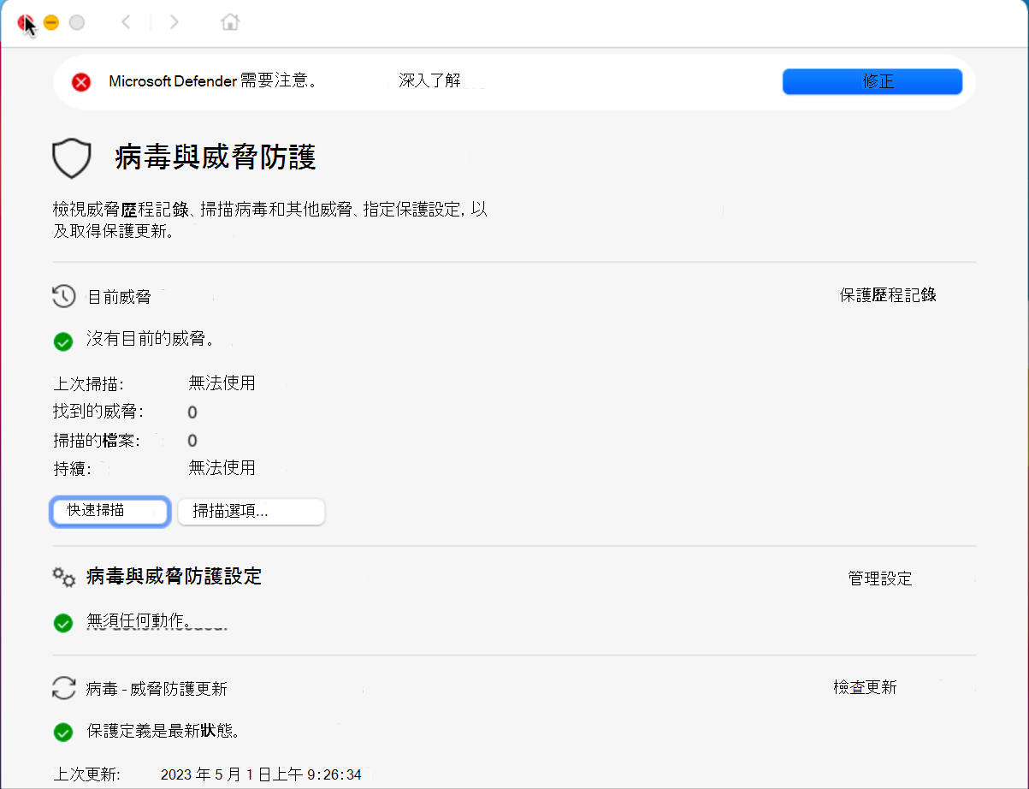Click the 病毒與威脅防護設定 section title

click(174, 576)
